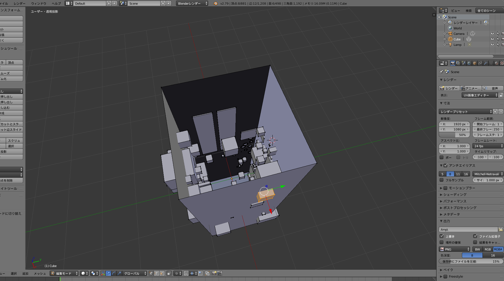Click the pin icon beside Scene

click(x=441, y=72)
